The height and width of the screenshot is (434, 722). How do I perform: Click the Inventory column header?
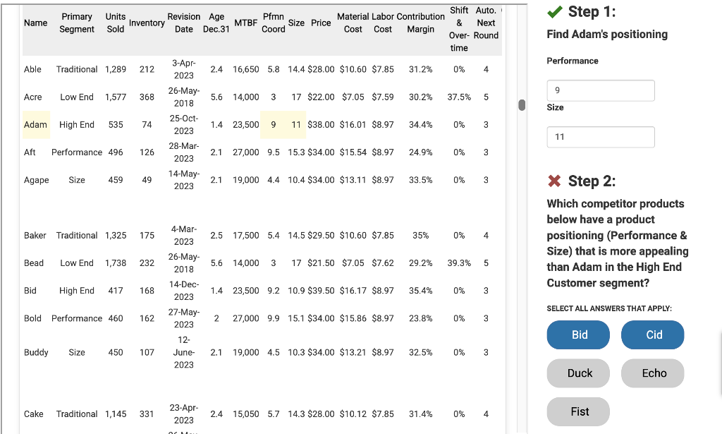(x=147, y=23)
